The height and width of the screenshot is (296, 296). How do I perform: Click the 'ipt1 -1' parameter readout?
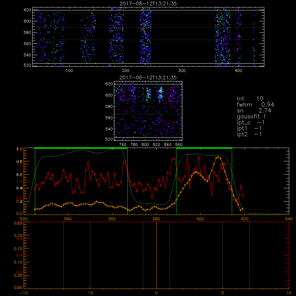[249, 128]
